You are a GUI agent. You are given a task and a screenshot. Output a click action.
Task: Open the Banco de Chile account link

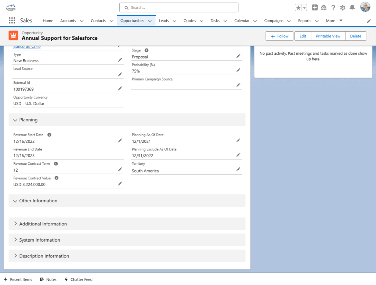pyautogui.click(x=27, y=47)
